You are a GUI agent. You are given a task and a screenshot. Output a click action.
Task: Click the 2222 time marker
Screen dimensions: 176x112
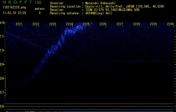(36, 24)
